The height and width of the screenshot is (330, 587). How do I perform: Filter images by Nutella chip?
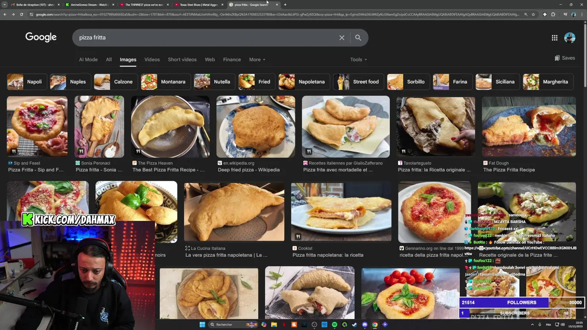[x=214, y=82]
